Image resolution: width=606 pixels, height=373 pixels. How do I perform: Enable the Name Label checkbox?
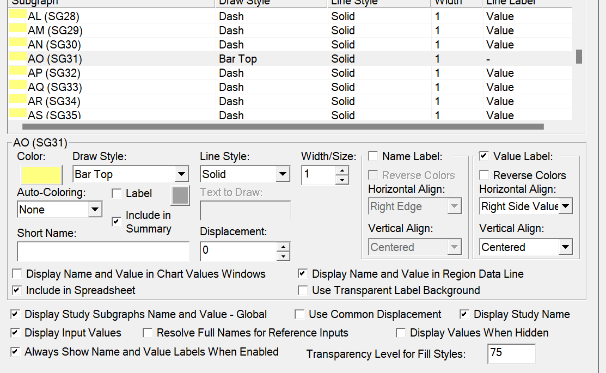[373, 156]
